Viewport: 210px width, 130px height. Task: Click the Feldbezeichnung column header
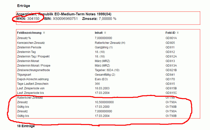click(x=29, y=33)
